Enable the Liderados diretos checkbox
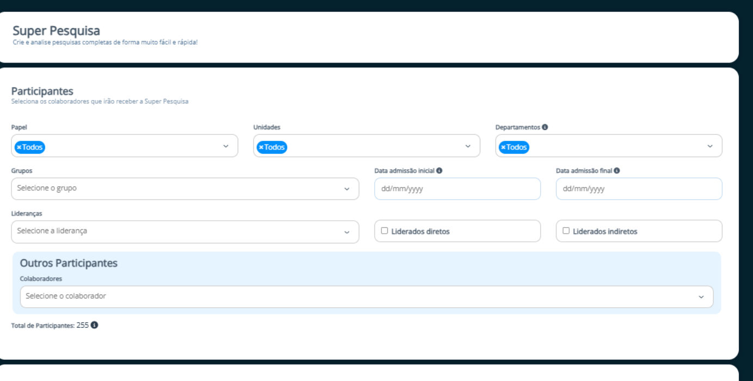This screenshot has width=753, height=381. (x=385, y=231)
